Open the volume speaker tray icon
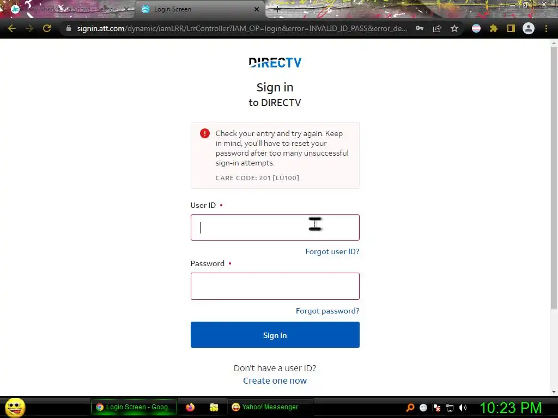The height and width of the screenshot is (418, 558). pos(463,408)
